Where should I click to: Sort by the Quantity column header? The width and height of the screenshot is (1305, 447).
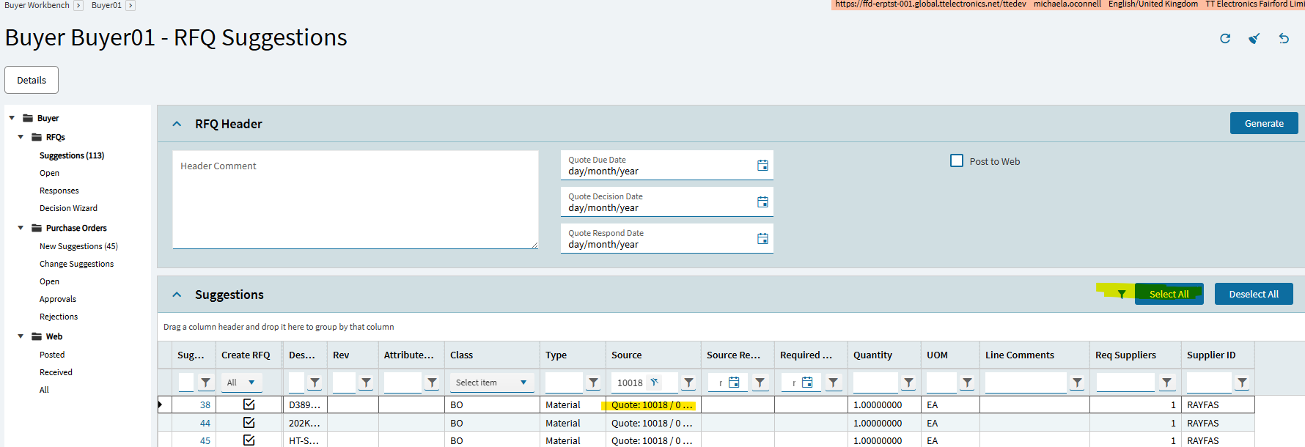[872, 355]
